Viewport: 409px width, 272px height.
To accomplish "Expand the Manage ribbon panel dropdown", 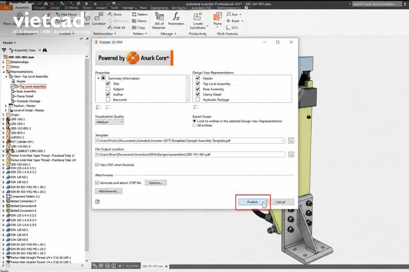I will tap(169, 34).
